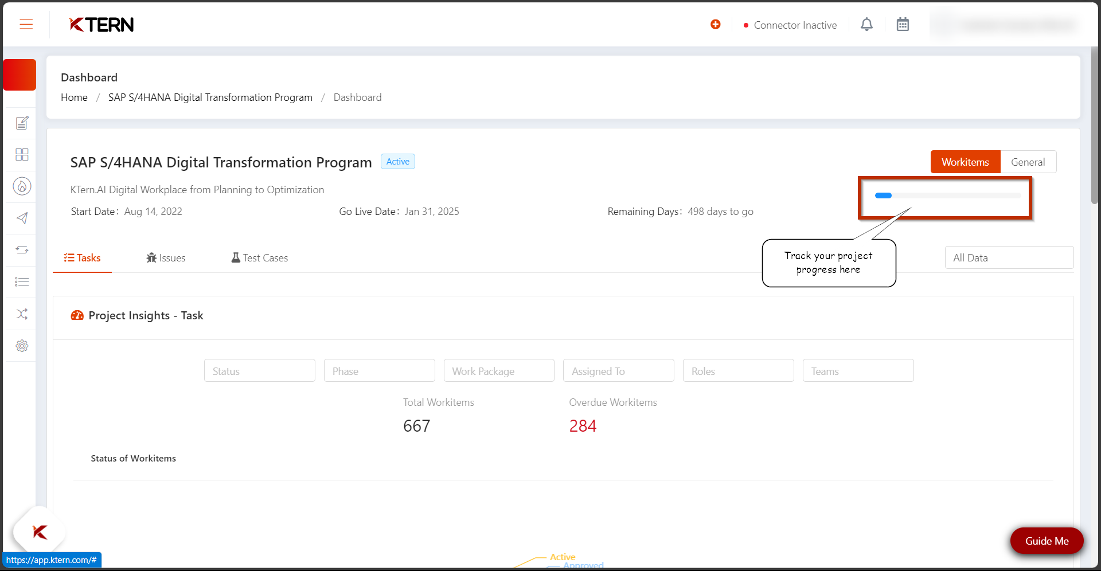1101x571 pixels.
Task: Click the Total Workitems value 667
Action: [x=416, y=426]
